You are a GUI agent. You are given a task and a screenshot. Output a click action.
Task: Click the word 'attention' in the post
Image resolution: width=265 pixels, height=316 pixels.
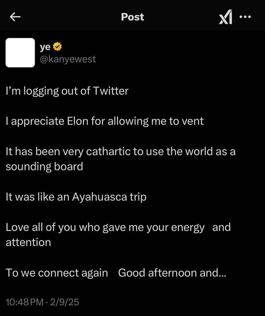(x=28, y=242)
